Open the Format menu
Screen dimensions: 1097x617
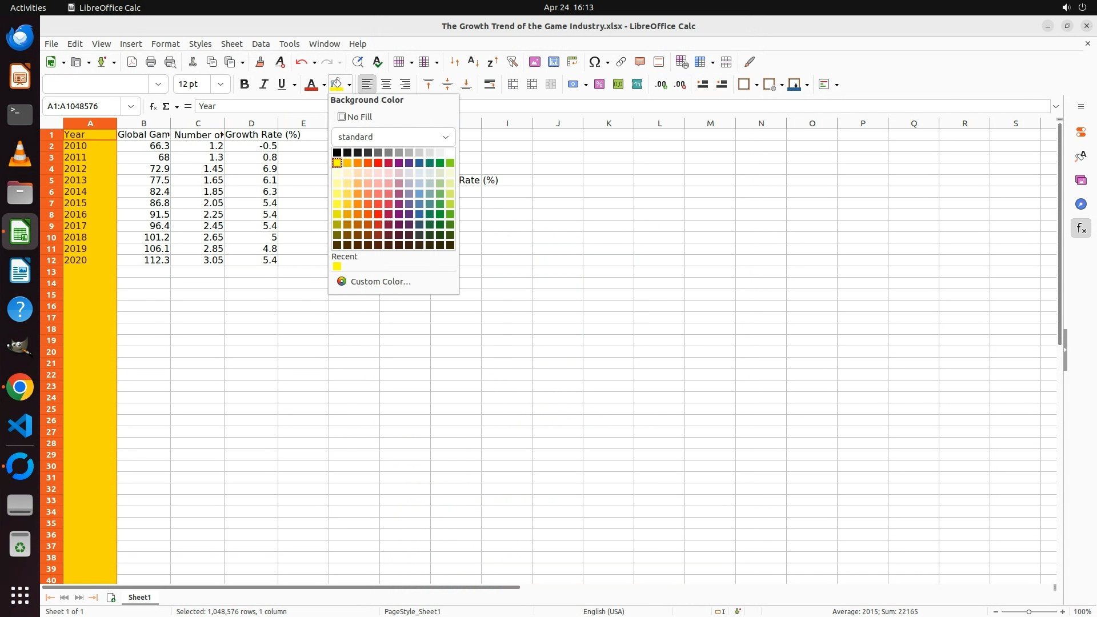point(165,44)
